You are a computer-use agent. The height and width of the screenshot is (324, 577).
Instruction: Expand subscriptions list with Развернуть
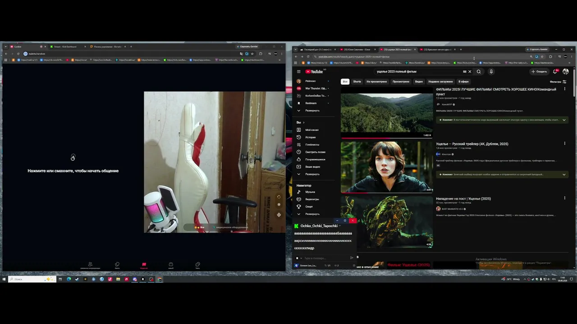[312, 110]
